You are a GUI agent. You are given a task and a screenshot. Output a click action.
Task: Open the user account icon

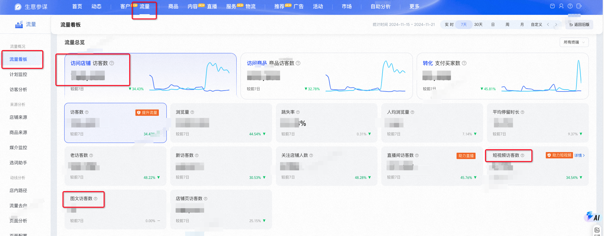click(x=561, y=6)
